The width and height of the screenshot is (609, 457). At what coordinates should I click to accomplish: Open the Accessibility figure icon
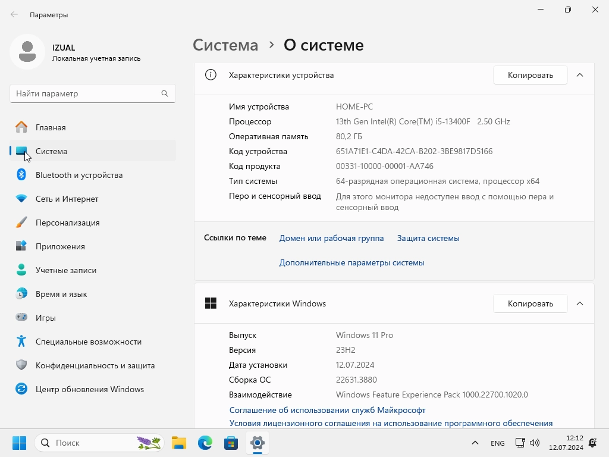21,342
